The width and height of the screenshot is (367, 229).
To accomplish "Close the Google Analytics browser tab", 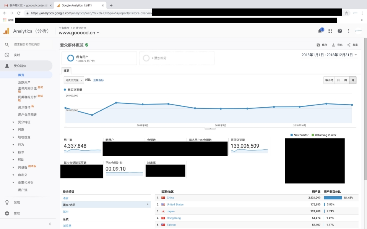I will [103, 5].
